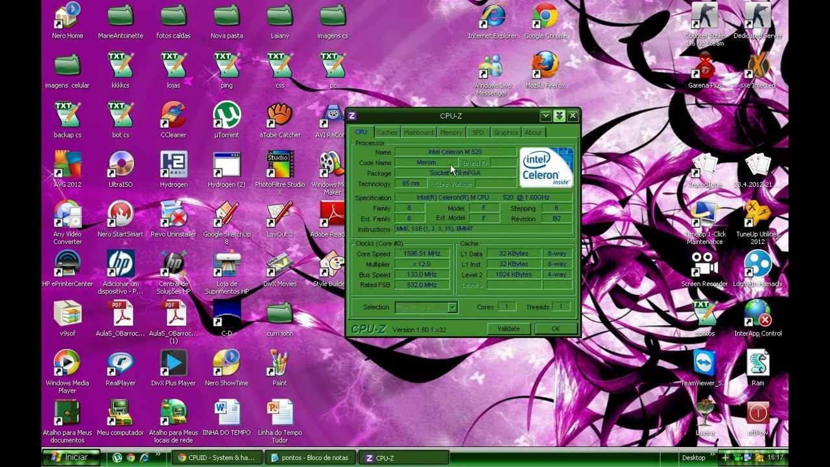The width and height of the screenshot is (830, 467).
Task: Open the Nova pasta folder
Action: click(x=227, y=21)
